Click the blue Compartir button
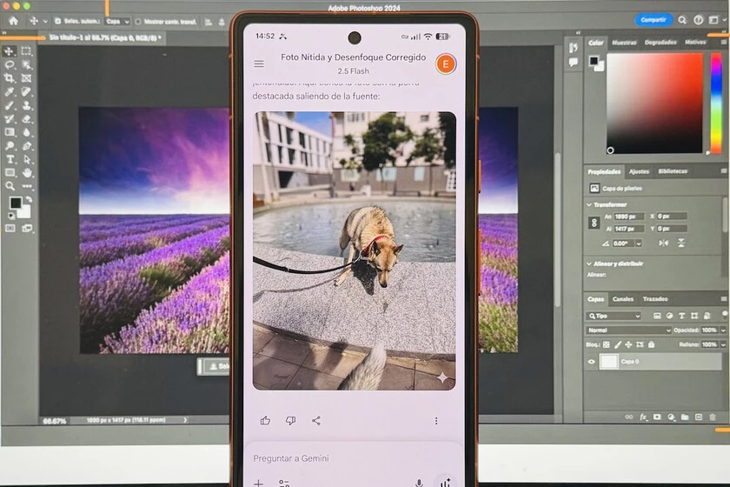 point(653,19)
